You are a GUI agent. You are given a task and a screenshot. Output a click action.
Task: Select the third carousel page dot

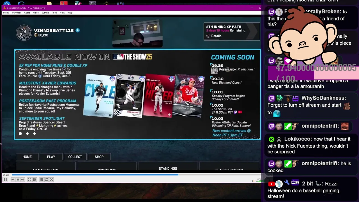34,134
